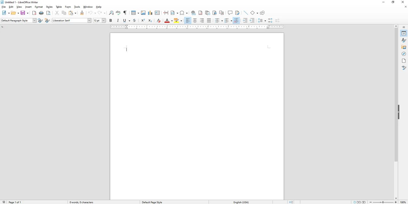Click the Print icon
This screenshot has width=408, height=204.
point(41,13)
